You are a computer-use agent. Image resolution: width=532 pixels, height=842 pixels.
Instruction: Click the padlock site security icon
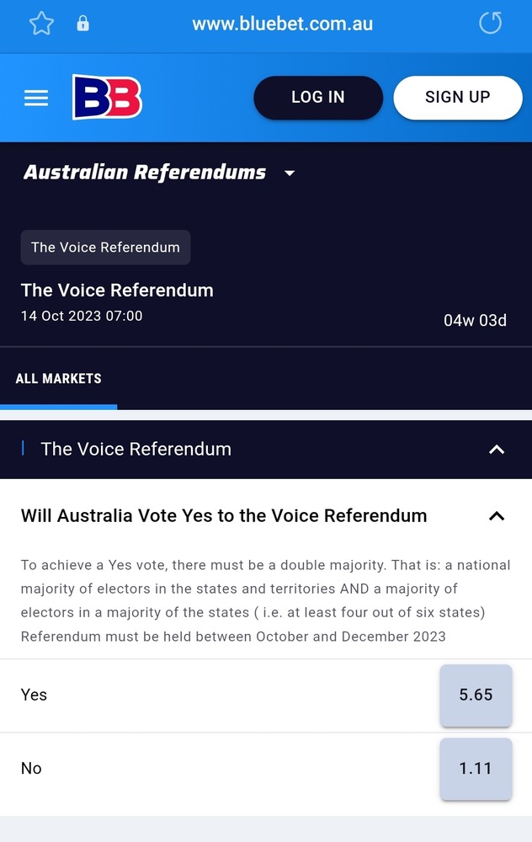click(x=82, y=24)
